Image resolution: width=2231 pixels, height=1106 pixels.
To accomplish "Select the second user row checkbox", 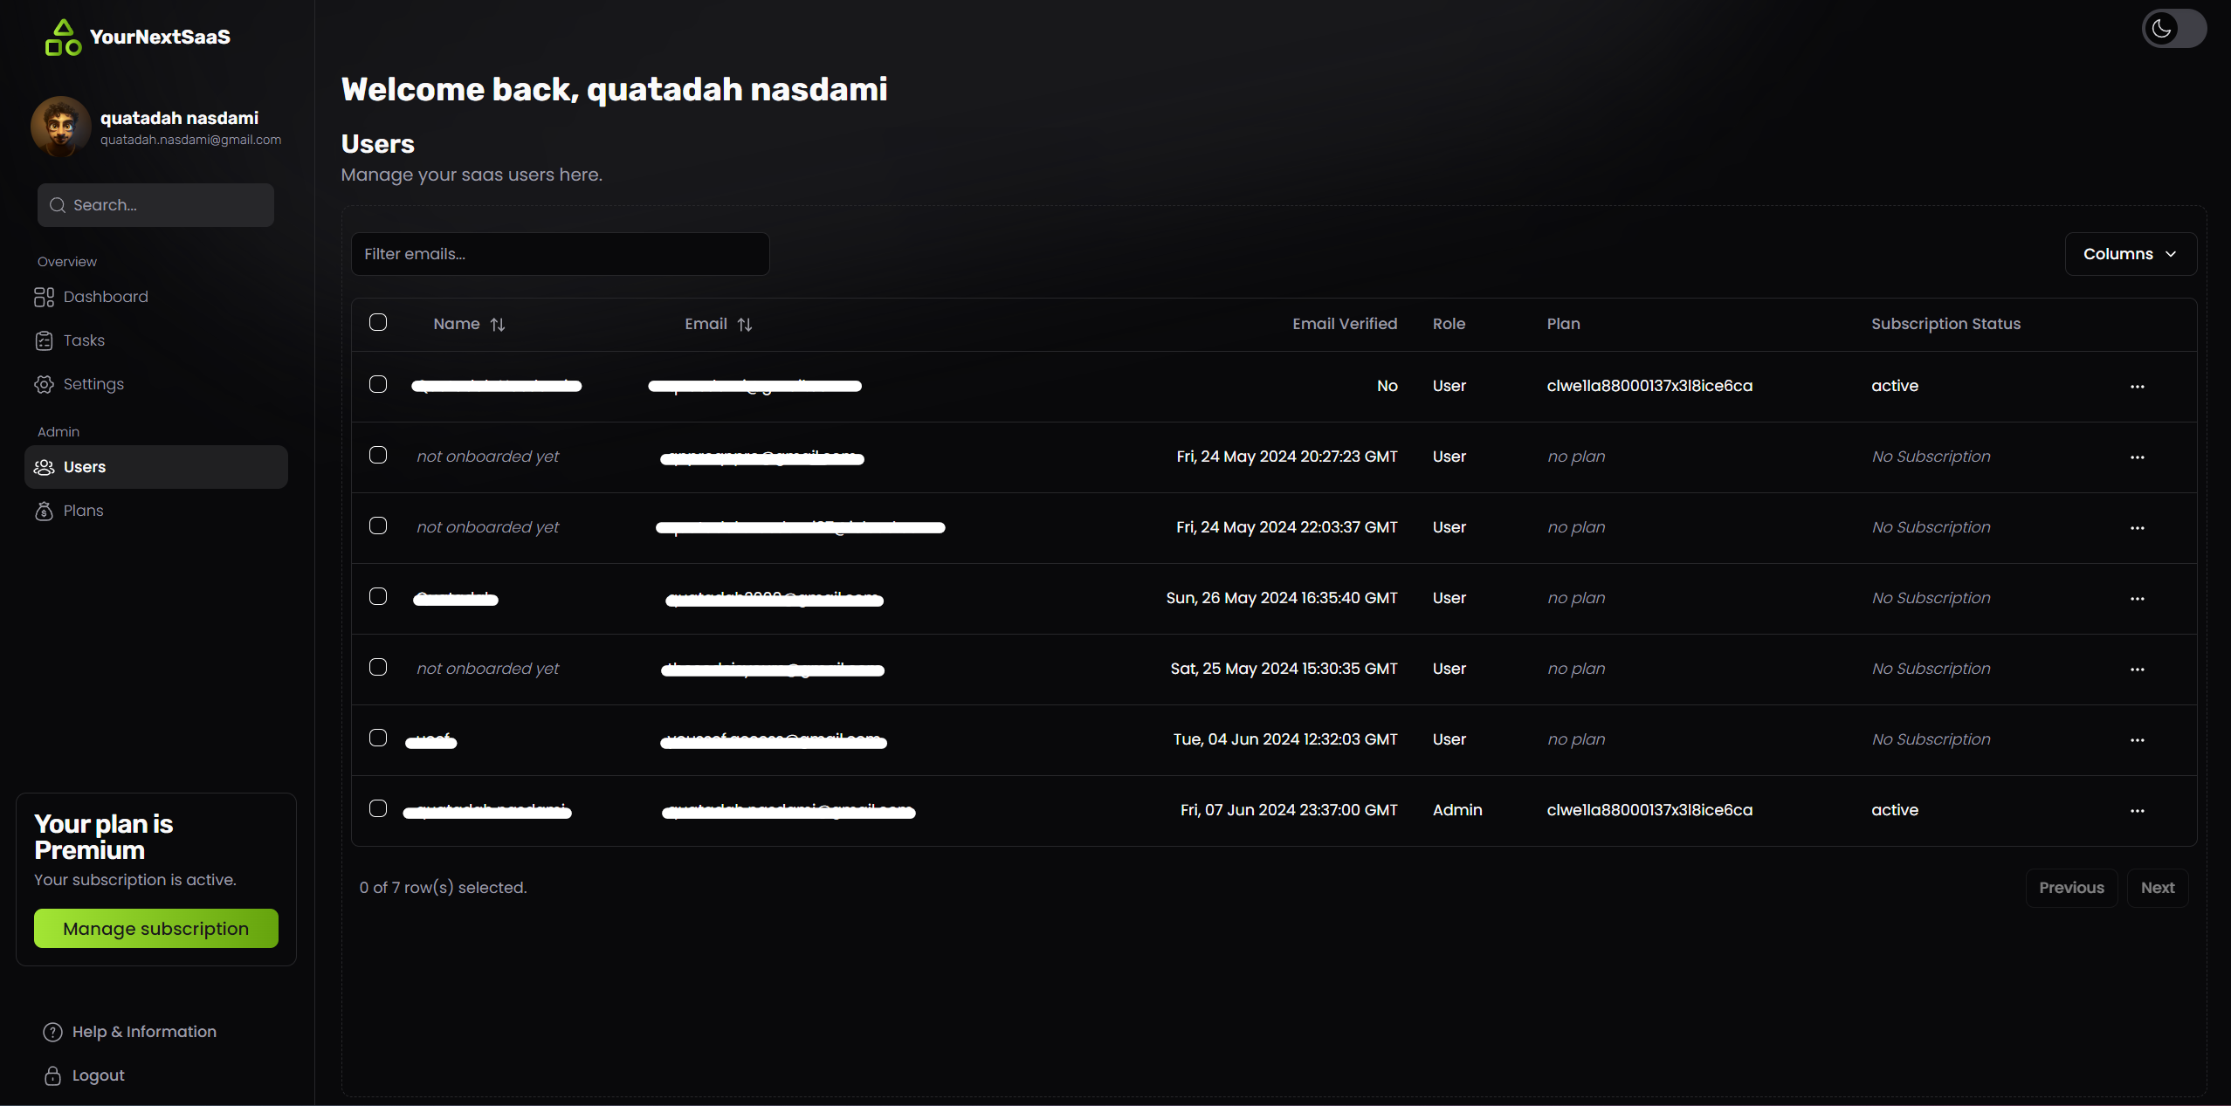I will (377, 455).
